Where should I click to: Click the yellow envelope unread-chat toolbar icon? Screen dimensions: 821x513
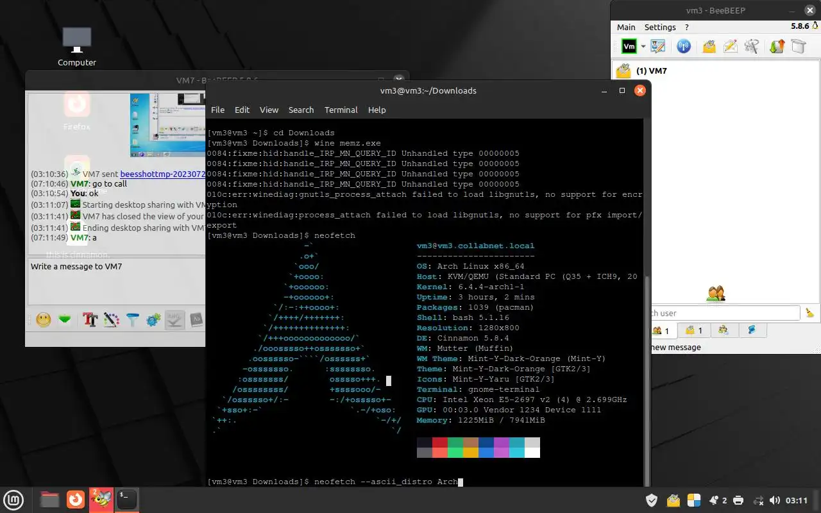point(709,46)
